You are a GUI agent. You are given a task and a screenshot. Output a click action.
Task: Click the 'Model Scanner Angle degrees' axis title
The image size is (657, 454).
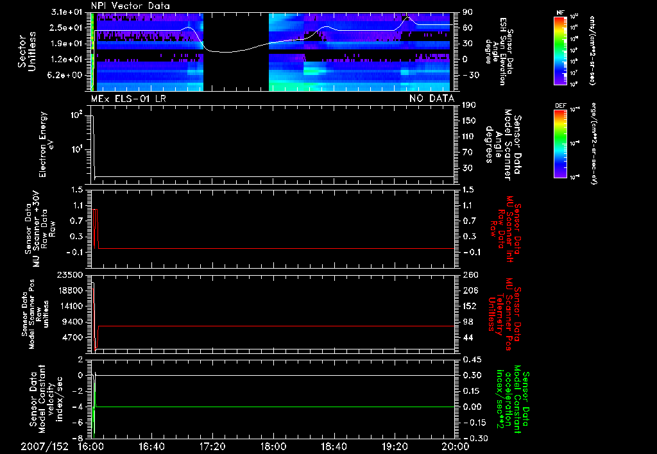point(503,144)
